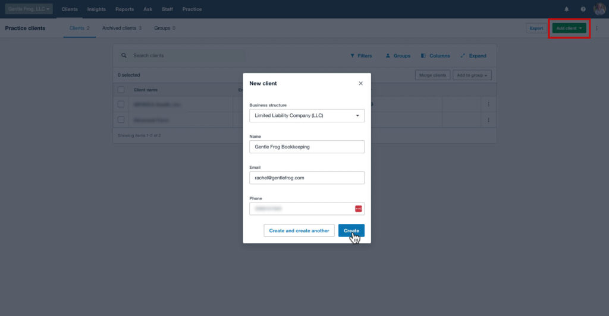This screenshot has height=316, width=609.
Task: Click the Export button
Action: pyautogui.click(x=536, y=28)
